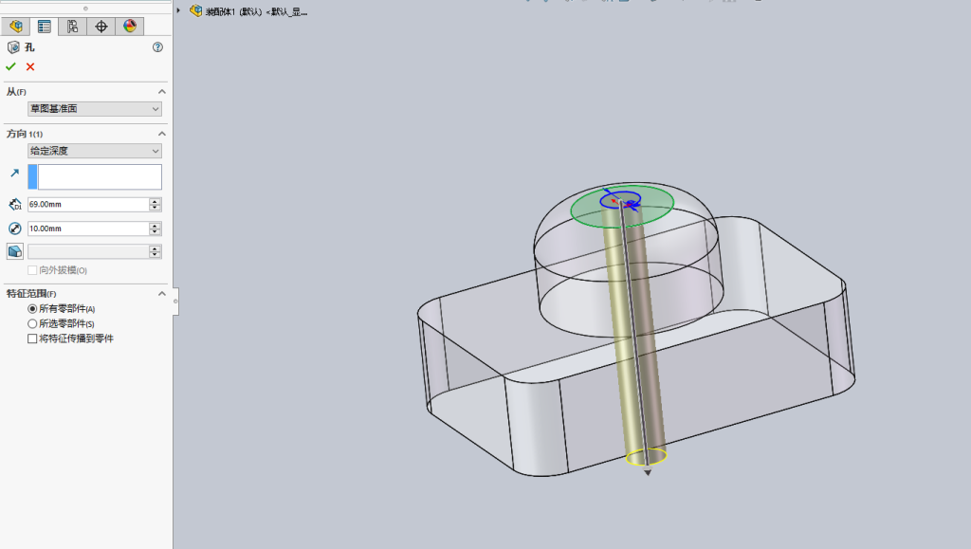Open the DimXpertManager crosshair tab
The image size is (971, 549).
click(101, 26)
